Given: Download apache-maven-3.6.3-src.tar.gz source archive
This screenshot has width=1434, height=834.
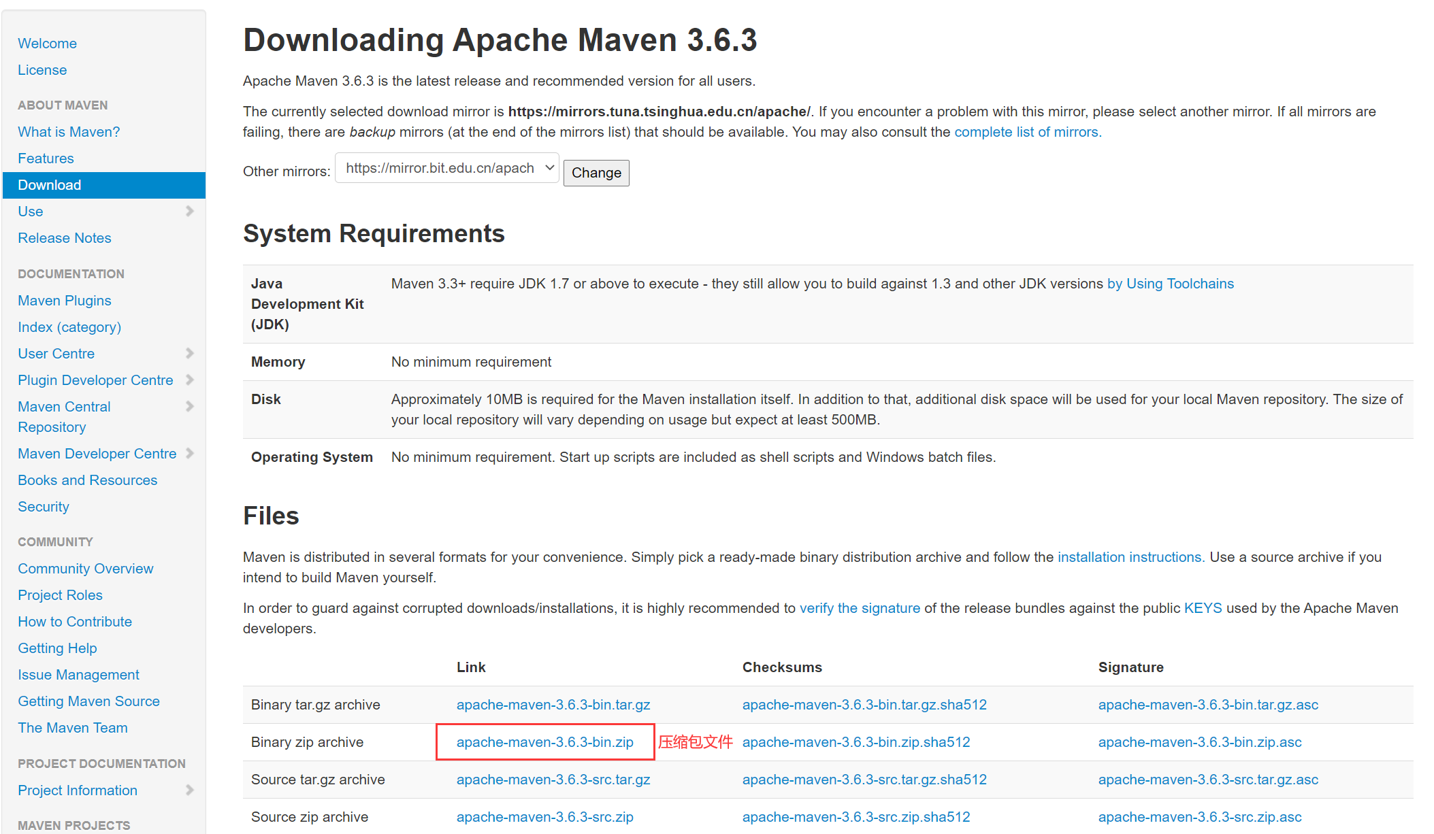Looking at the screenshot, I should 553,780.
